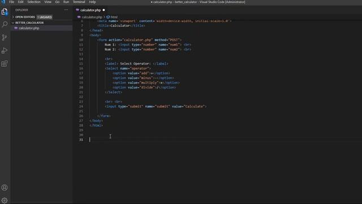Open the Manage gear icon
362x204 pixels.
tap(5, 200)
